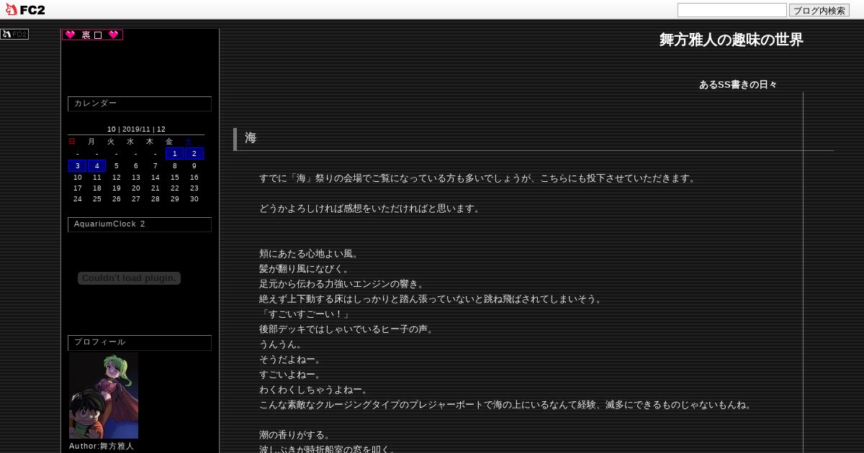
Task: Focus the blog search input field
Action: 732,10
